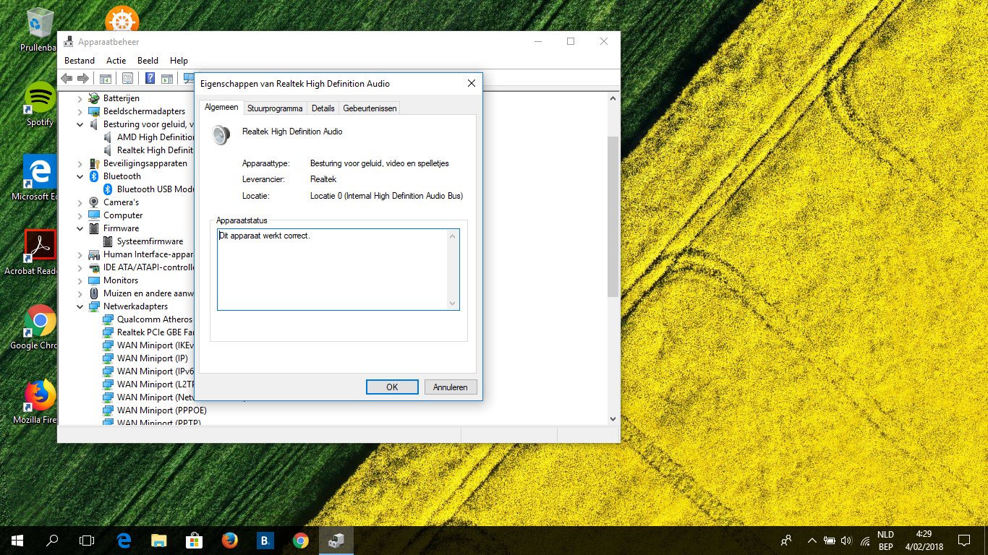The height and width of the screenshot is (555, 988).
Task: Click the Annuleren button
Action: pyautogui.click(x=450, y=387)
